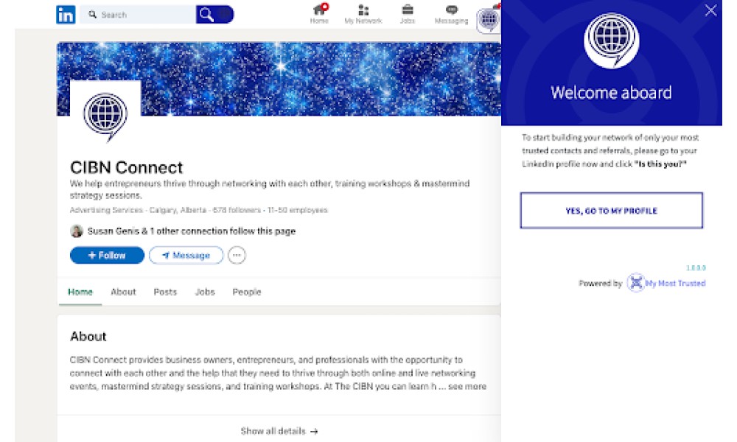The width and height of the screenshot is (737, 442).
Task: Switch to the Jobs tab
Action: pyautogui.click(x=205, y=292)
